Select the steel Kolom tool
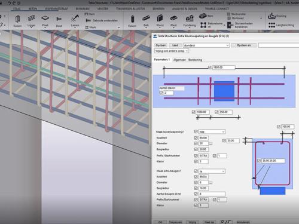This screenshot has width=299, height=224. click(17, 21)
